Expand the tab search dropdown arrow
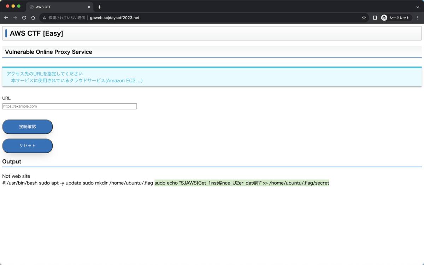Viewport: 424px width, 265px height. click(418, 7)
